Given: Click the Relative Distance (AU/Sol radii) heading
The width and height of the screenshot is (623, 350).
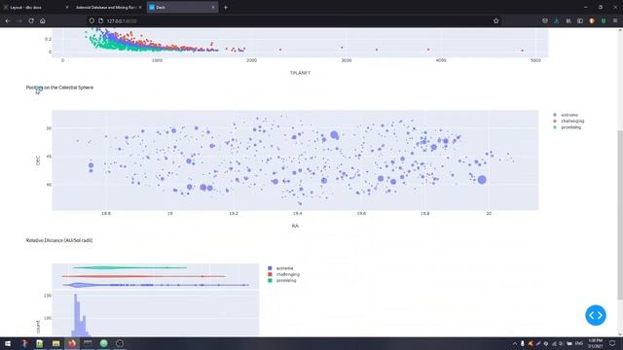Looking at the screenshot, I should pyautogui.click(x=59, y=240).
